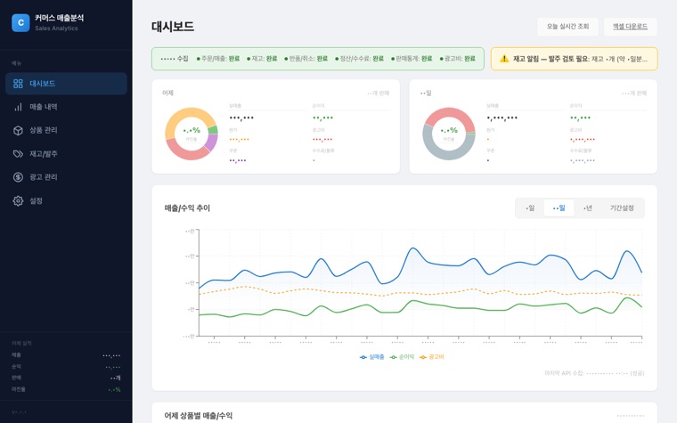Switch chart to the ·년 tab

point(588,208)
